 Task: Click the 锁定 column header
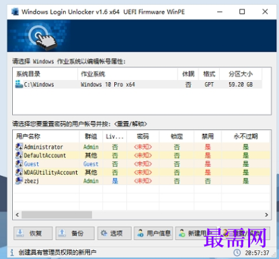(x=177, y=137)
